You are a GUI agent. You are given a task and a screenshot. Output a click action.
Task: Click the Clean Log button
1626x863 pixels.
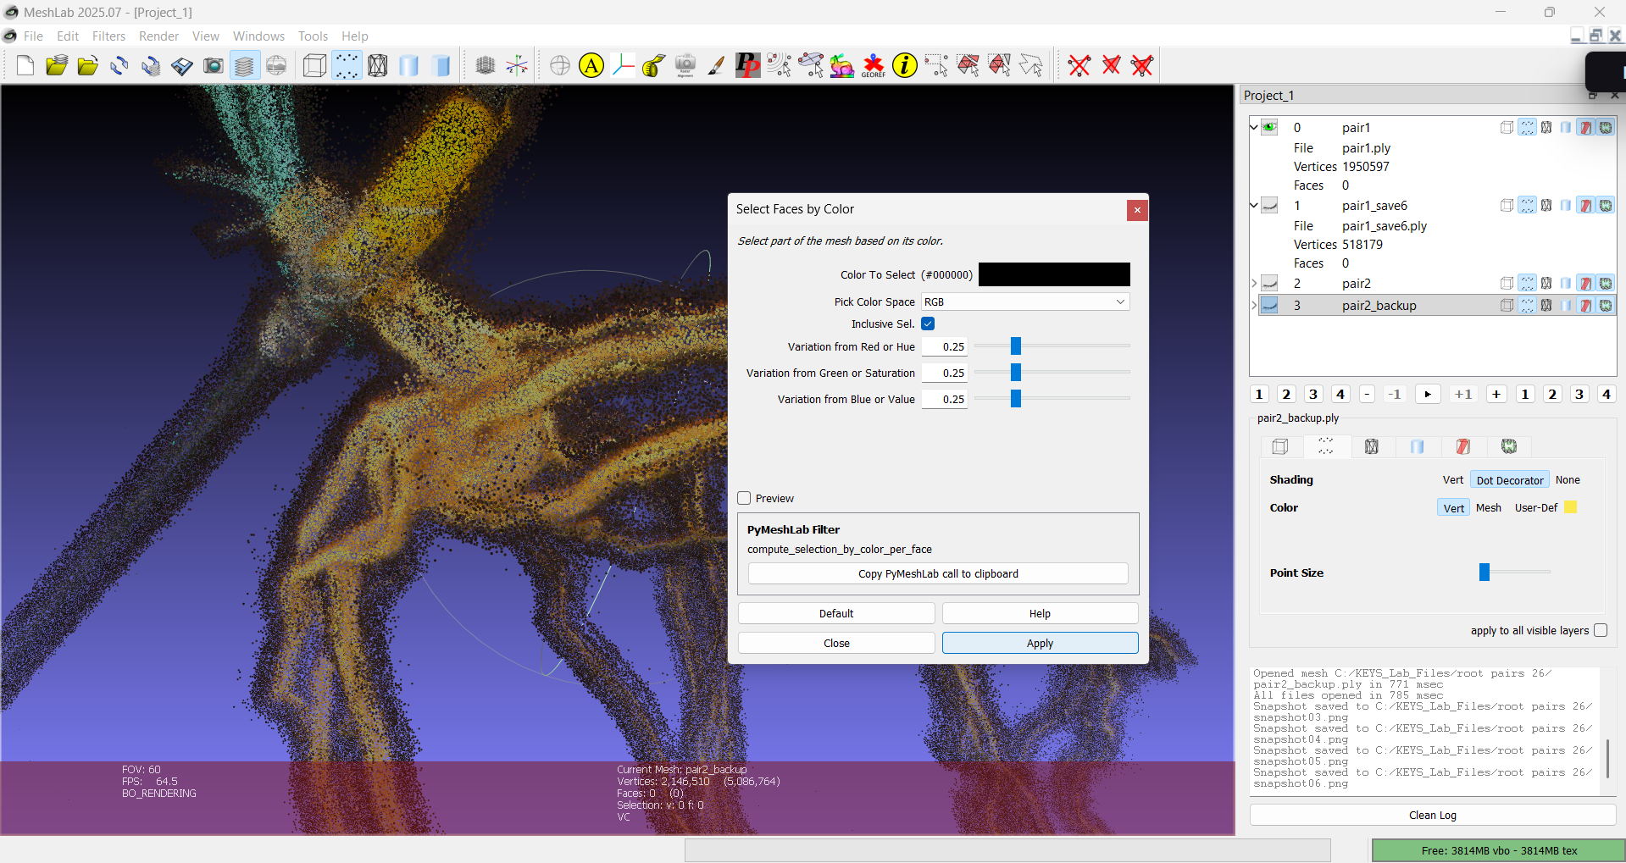pos(1433,815)
